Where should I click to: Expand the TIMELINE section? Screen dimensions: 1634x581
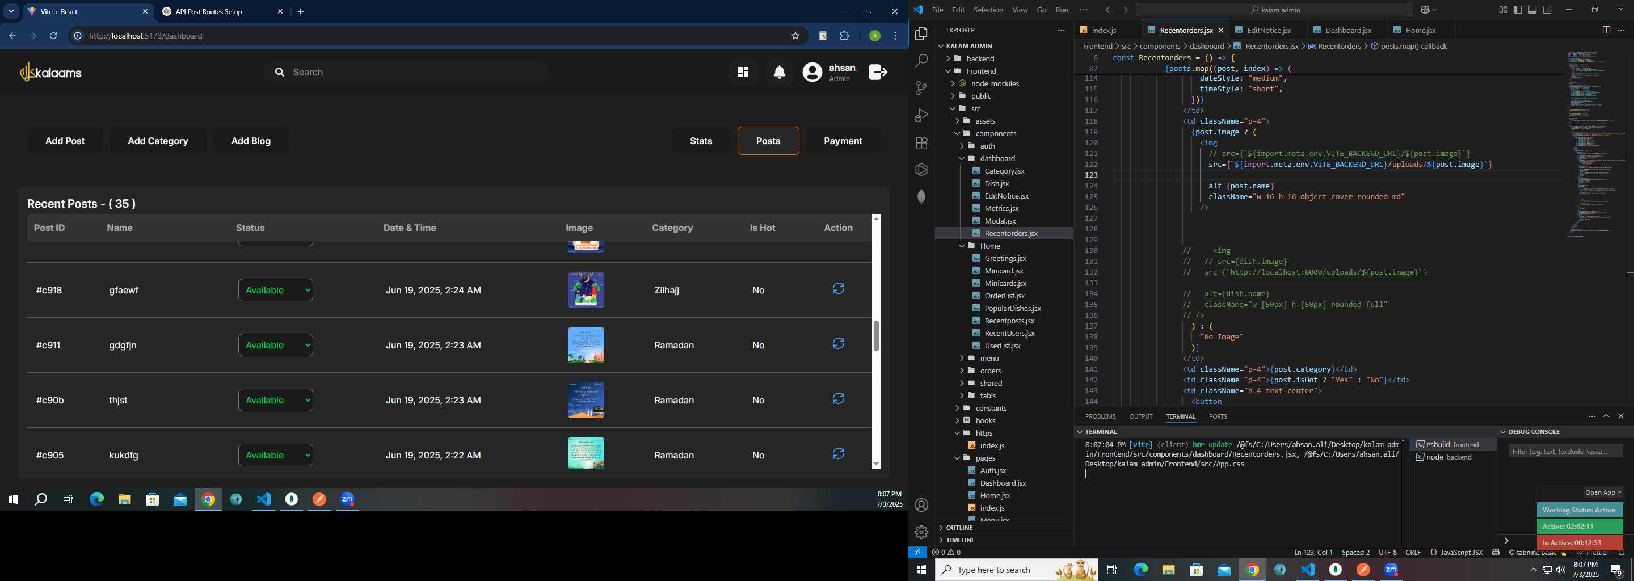(961, 540)
